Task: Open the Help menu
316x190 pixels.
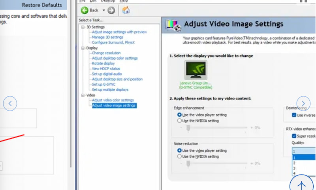Action: [123, 1]
